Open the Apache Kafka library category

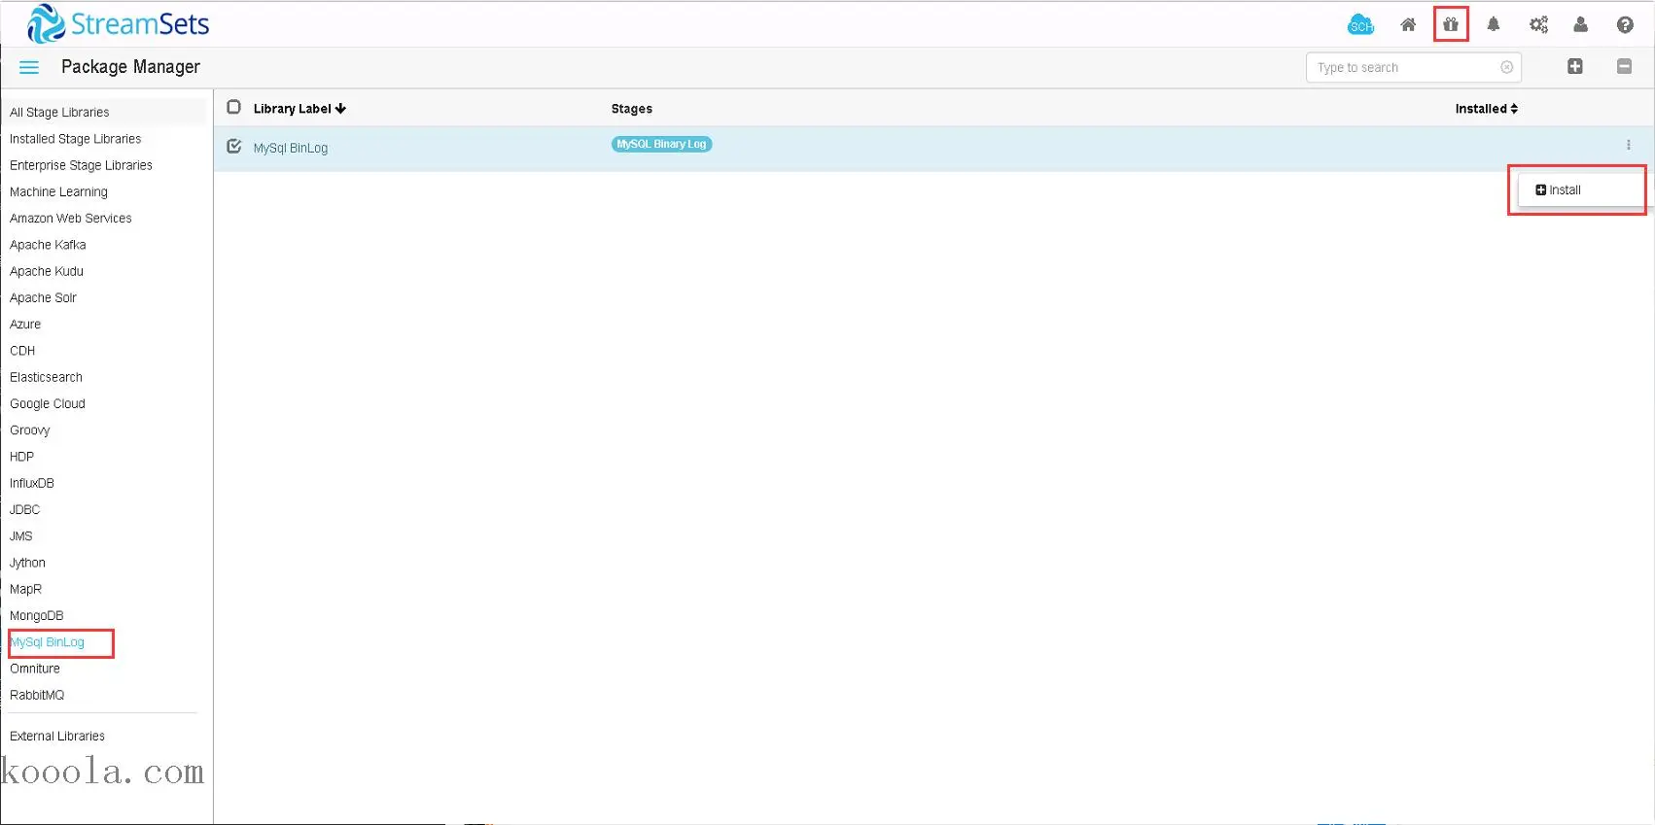48,245
